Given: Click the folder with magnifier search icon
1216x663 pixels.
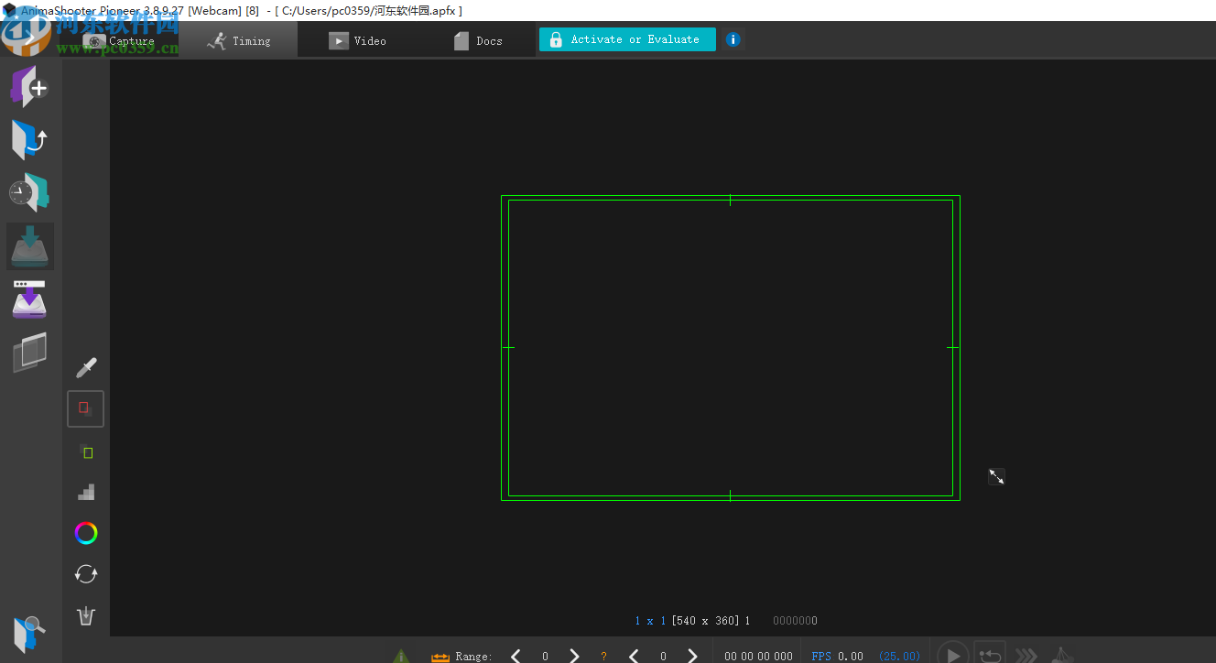Looking at the screenshot, I should tap(29, 634).
